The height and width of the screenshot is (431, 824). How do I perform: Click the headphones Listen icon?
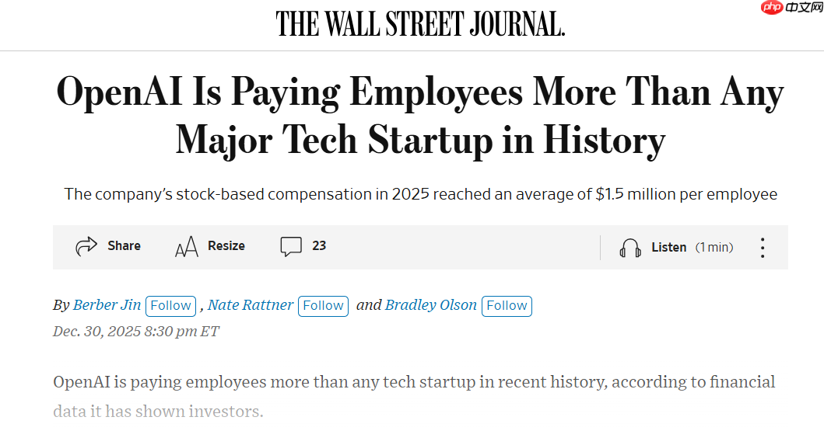tap(630, 248)
